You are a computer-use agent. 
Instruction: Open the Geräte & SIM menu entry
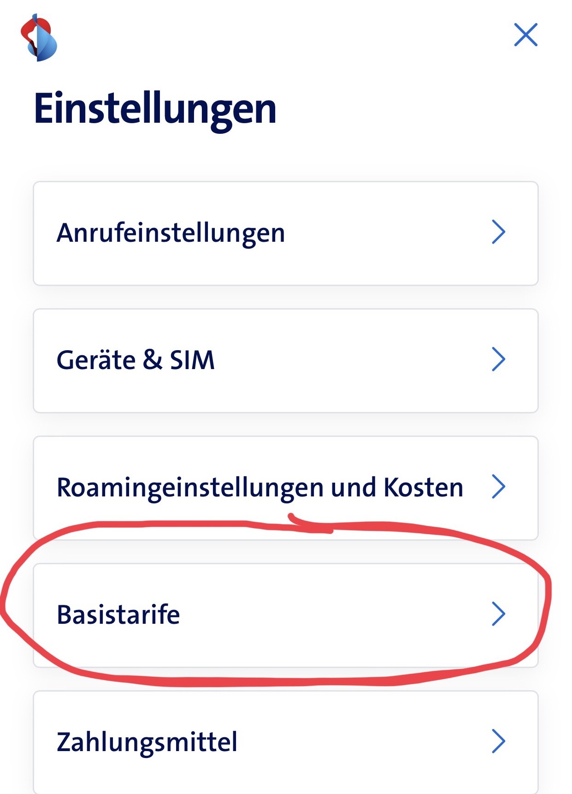pos(136,360)
